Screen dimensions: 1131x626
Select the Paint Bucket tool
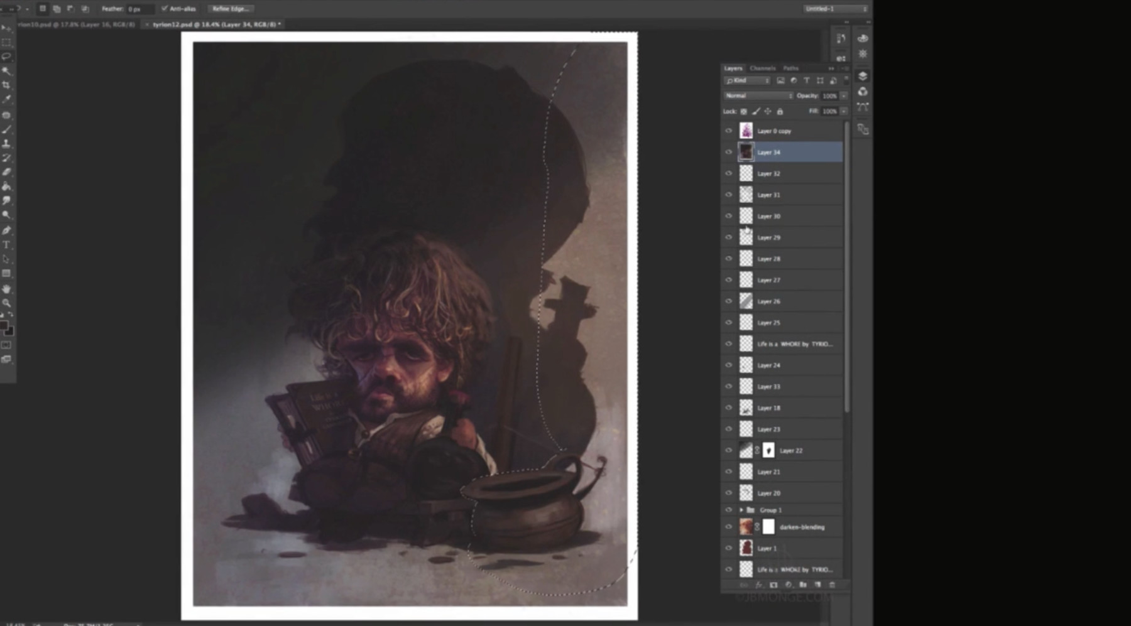6,186
